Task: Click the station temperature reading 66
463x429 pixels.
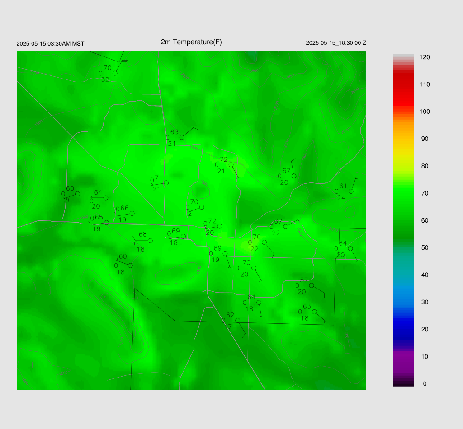Action: 124,208
